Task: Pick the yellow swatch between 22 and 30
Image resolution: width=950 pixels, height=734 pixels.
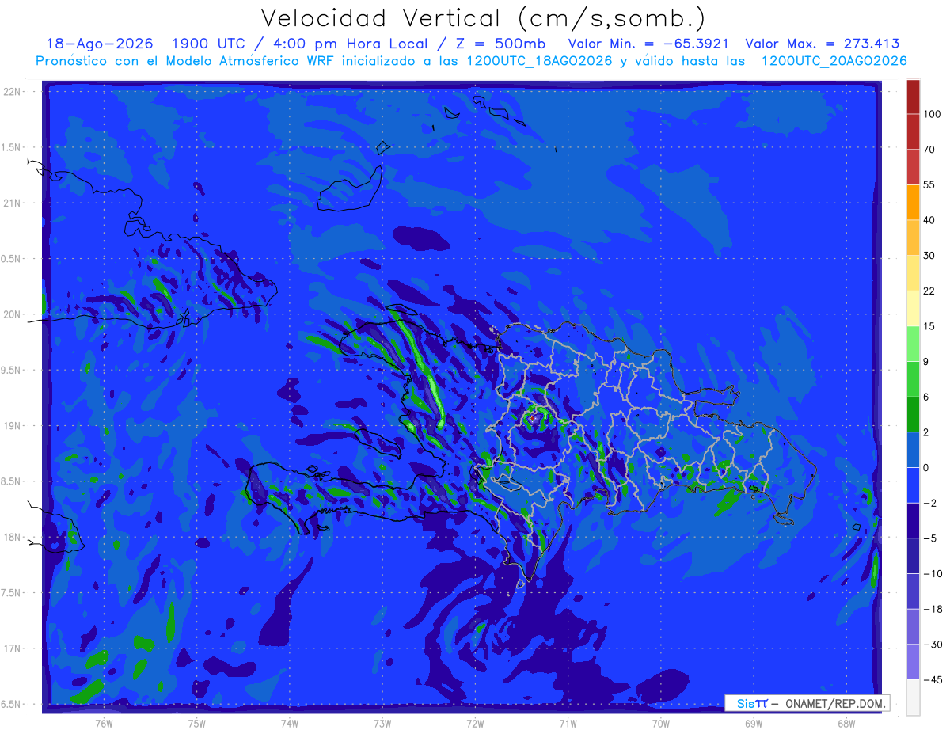Action: coord(913,272)
